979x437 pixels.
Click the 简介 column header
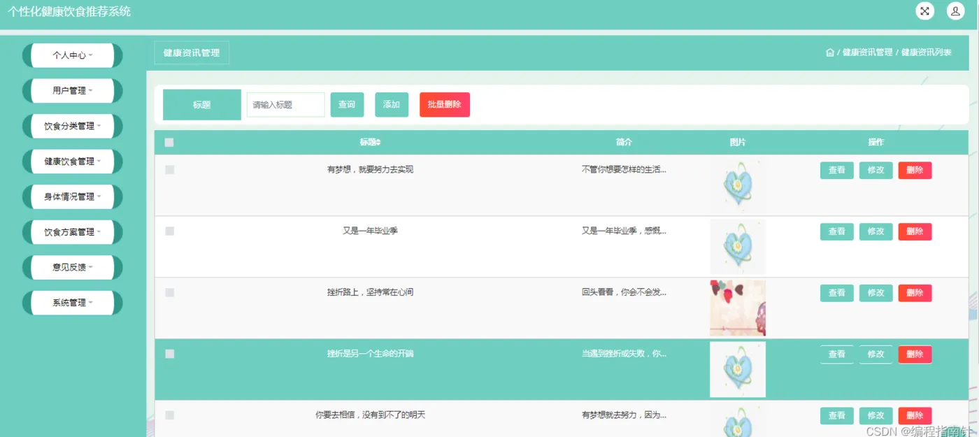[624, 143]
